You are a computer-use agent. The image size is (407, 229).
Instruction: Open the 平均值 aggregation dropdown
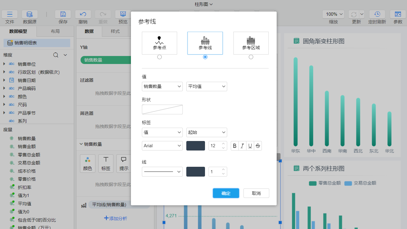[206, 86]
